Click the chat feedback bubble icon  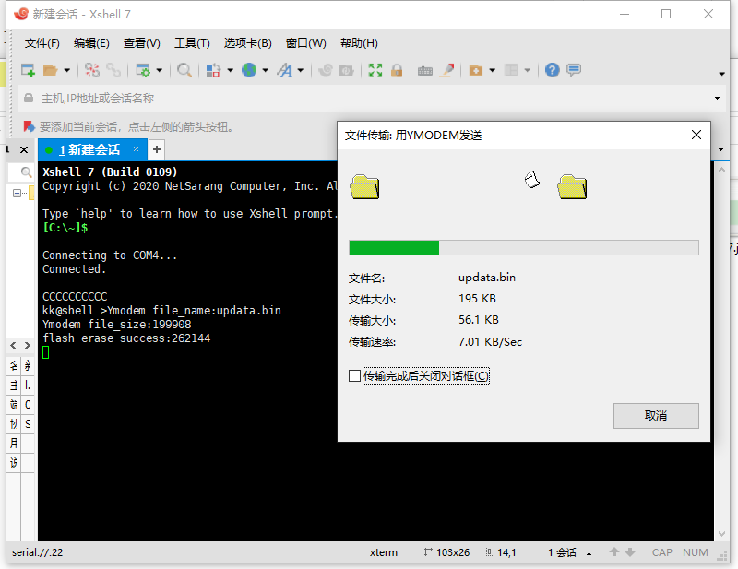(574, 70)
